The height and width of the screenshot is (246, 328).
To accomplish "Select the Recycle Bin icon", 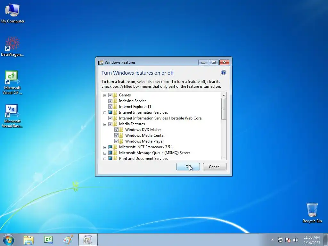I will 312,213.
